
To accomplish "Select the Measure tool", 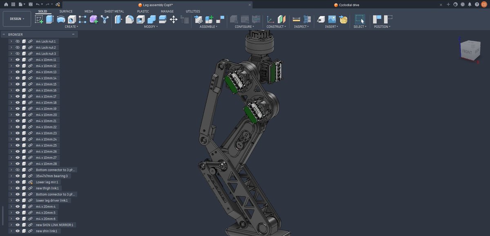I will pyautogui.click(x=296, y=19).
